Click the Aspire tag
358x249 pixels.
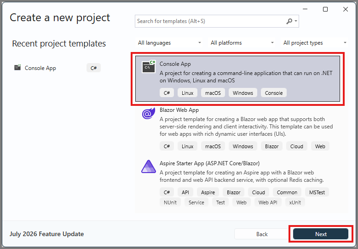click(x=208, y=192)
